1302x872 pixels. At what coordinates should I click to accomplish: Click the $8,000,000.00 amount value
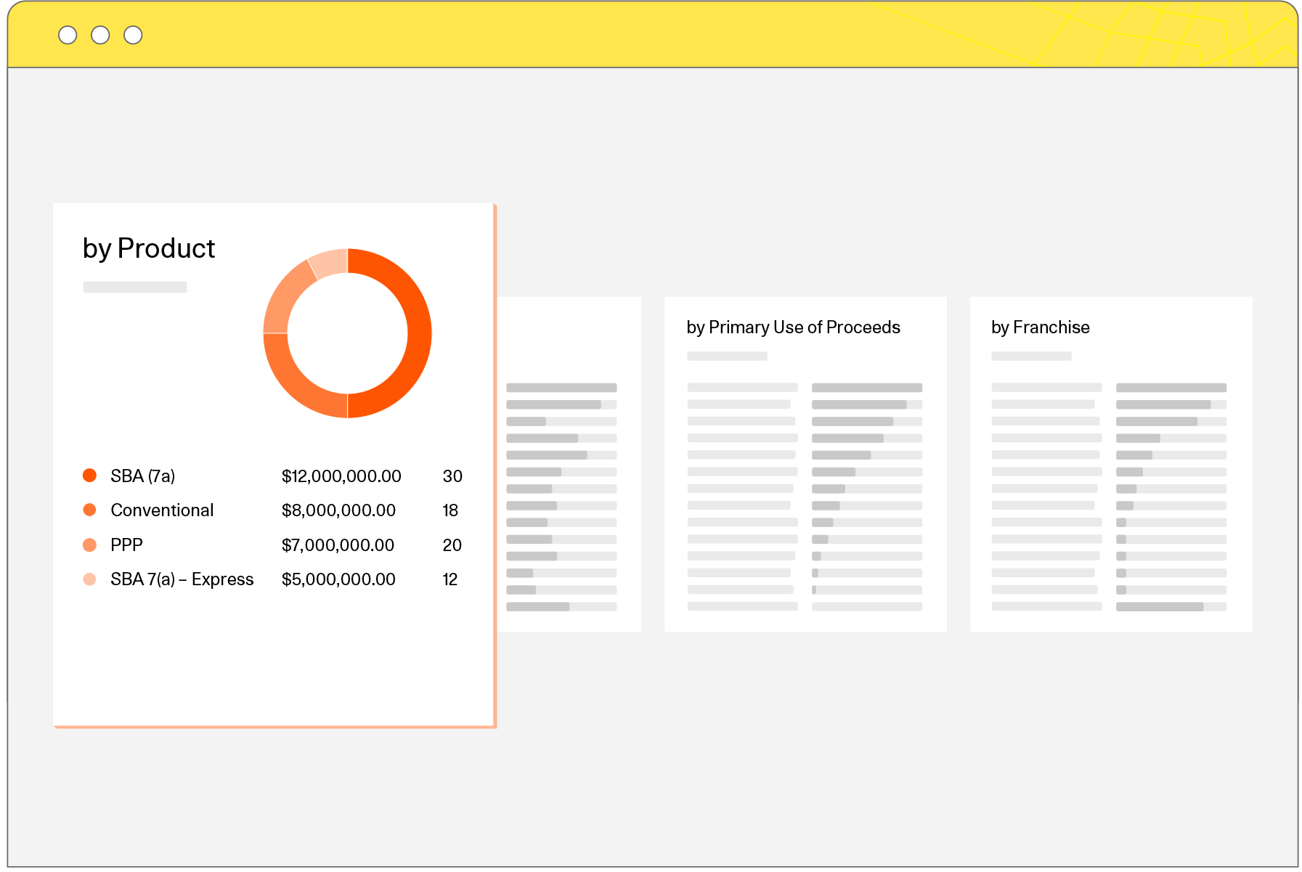(338, 510)
